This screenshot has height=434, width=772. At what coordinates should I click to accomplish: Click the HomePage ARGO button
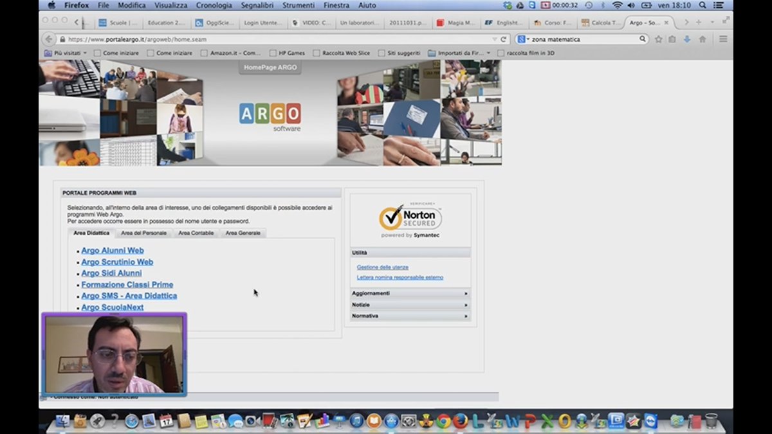(x=270, y=68)
